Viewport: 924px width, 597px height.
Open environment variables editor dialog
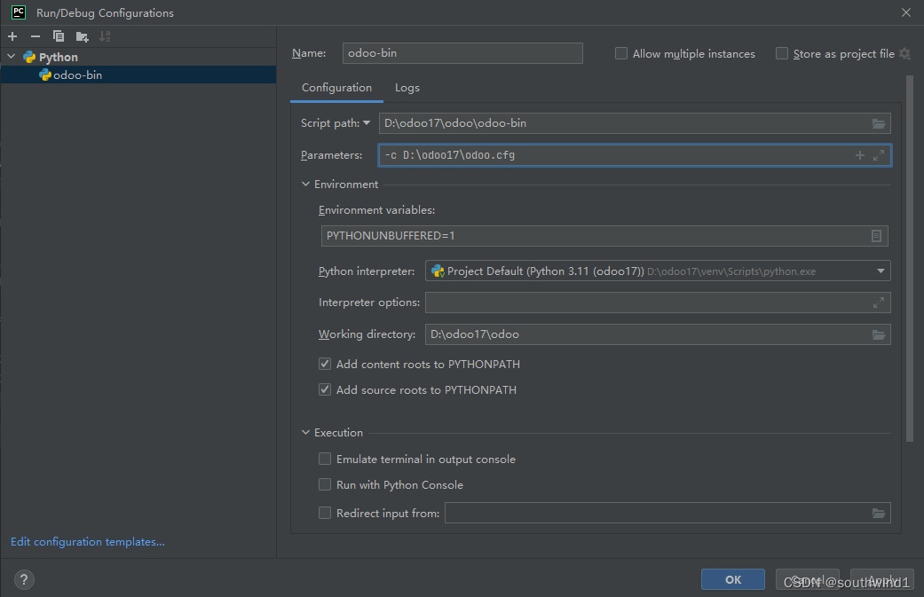tap(876, 236)
